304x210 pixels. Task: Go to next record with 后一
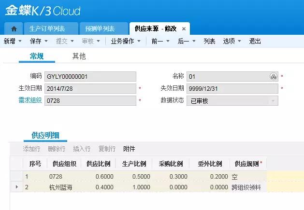183,41
